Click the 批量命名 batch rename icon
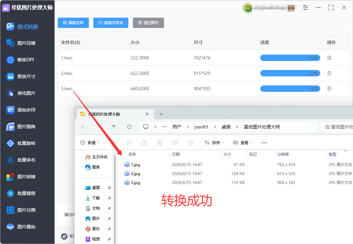This screenshot has height=244, width=353. click(x=10, y=160)
